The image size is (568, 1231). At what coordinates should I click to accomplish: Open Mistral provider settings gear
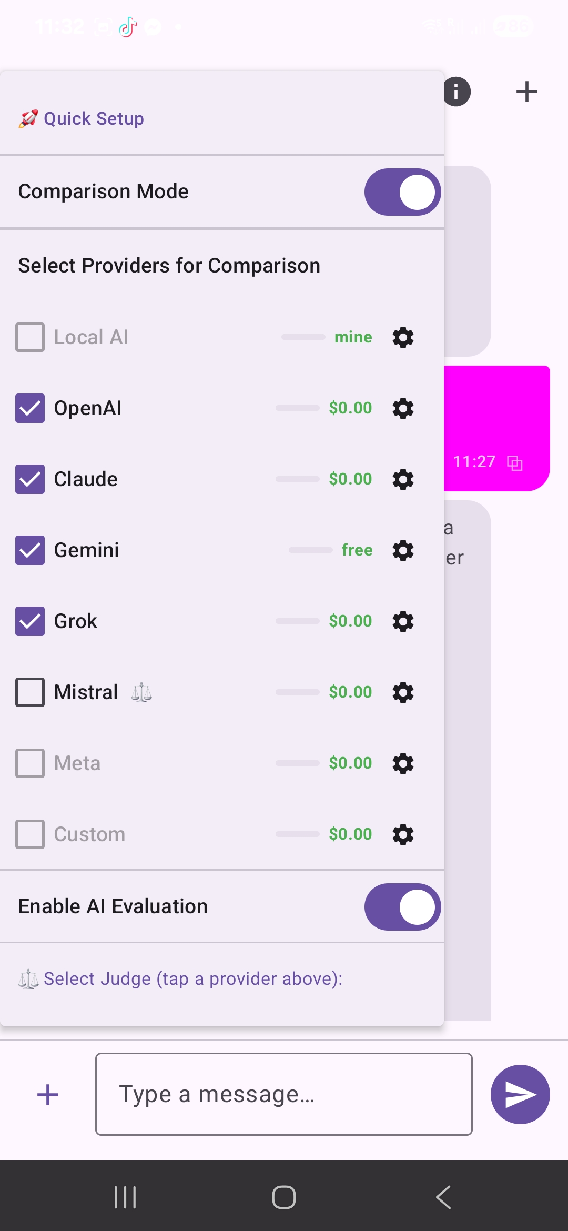pos(403,692)
